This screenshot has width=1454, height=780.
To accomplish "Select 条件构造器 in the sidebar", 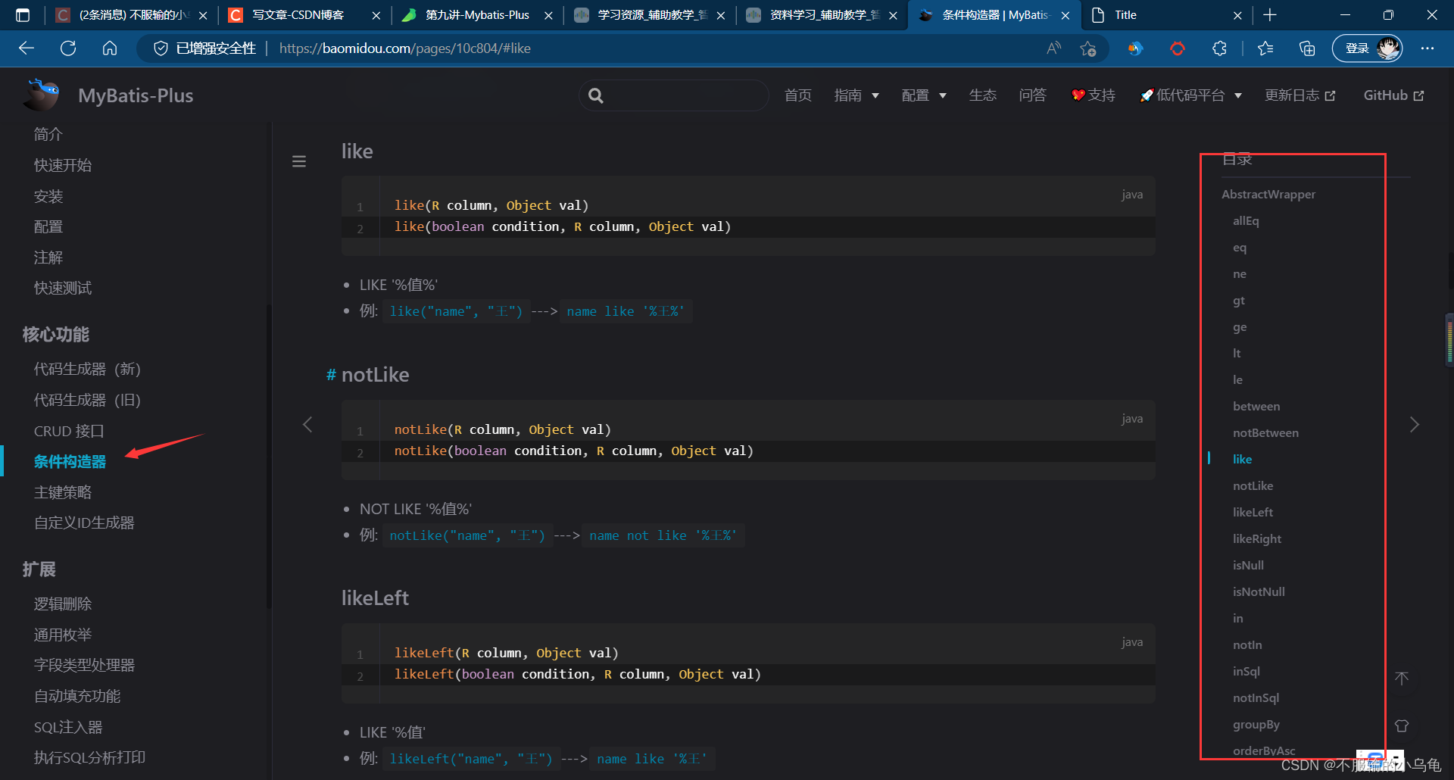I will coord(70,461).
